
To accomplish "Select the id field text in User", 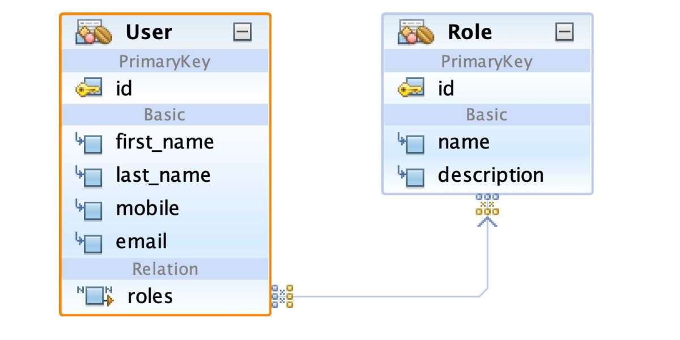I will pos(124,88).
